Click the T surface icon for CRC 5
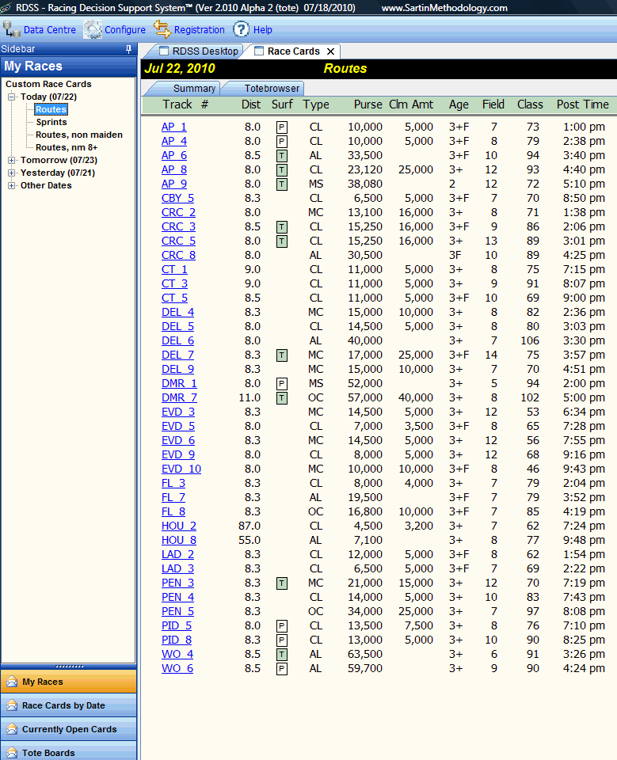Image resolution: width=617 pixels, height=760 pixels. click(282, 241)
